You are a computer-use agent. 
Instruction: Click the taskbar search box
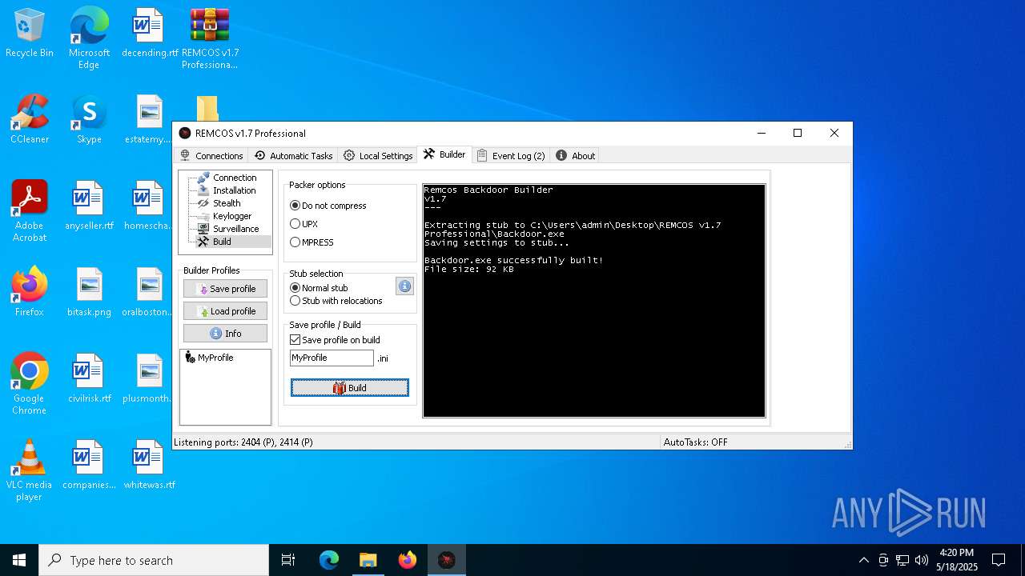click(x=154, y=560)
